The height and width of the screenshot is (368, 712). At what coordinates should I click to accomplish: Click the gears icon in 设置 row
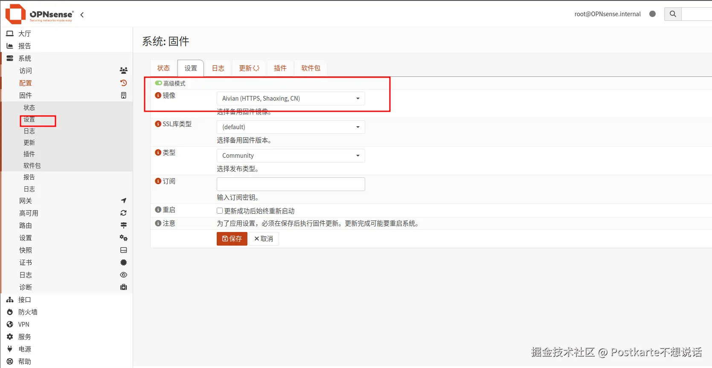tap(124, 238)
